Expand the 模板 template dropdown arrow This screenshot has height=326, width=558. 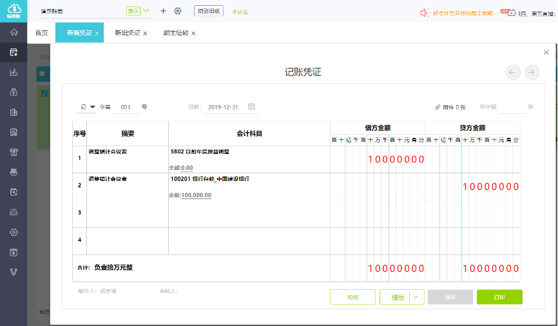[416, 297]
